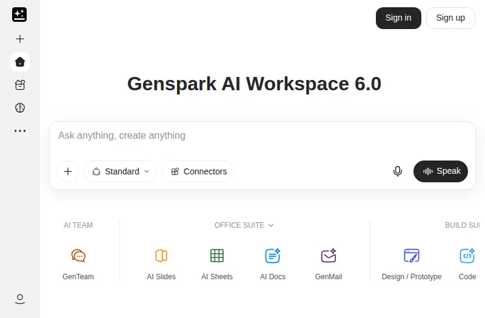Click the "Genspark AI Workspace 6.0" heading
Viewport: 485px width, 318px height.
254,84
